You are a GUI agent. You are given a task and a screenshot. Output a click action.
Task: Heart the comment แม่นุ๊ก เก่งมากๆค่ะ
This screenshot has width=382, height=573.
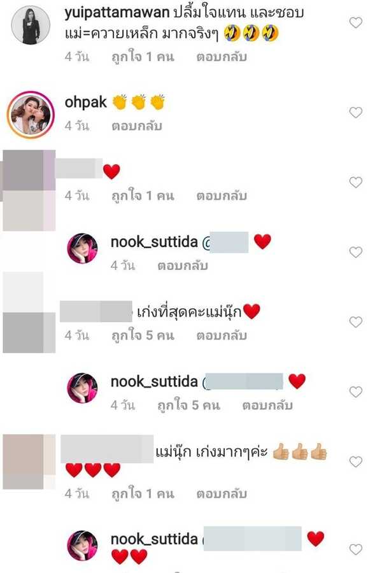click(x=356, y=461)
